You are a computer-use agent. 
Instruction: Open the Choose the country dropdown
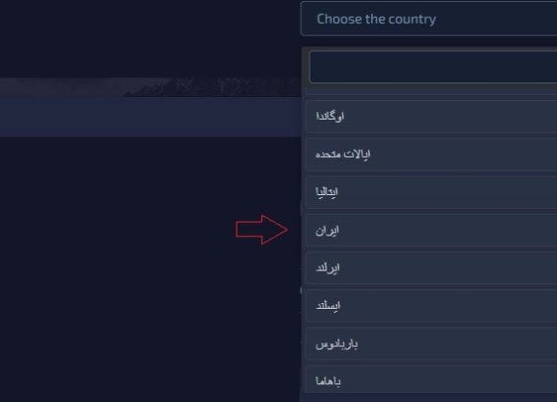[x=428, y=19]
